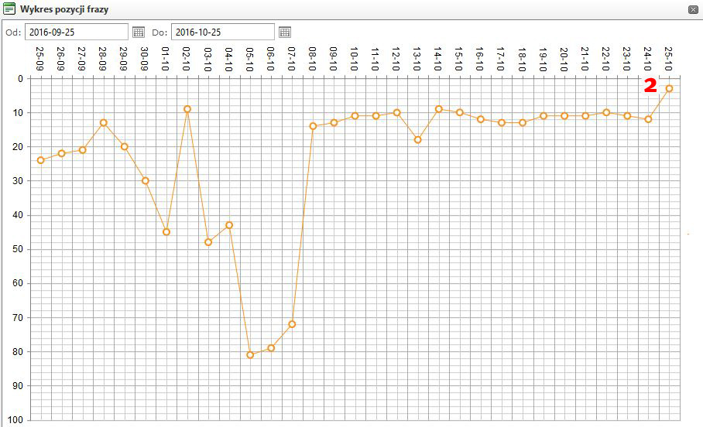Select the chart data point for 18-10

(x=523, y=122)
